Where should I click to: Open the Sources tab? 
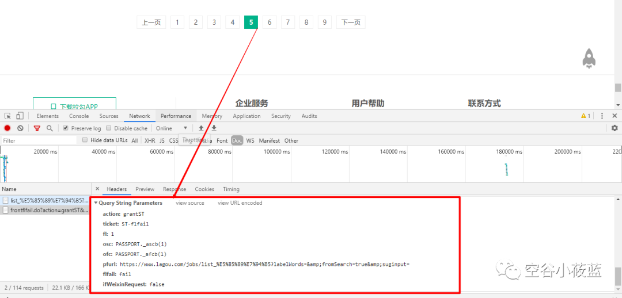(x=109, y=116)
